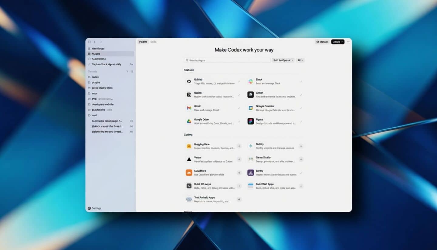
Task: Click the Cloudflare orange icon
Action: coord(189,173)
